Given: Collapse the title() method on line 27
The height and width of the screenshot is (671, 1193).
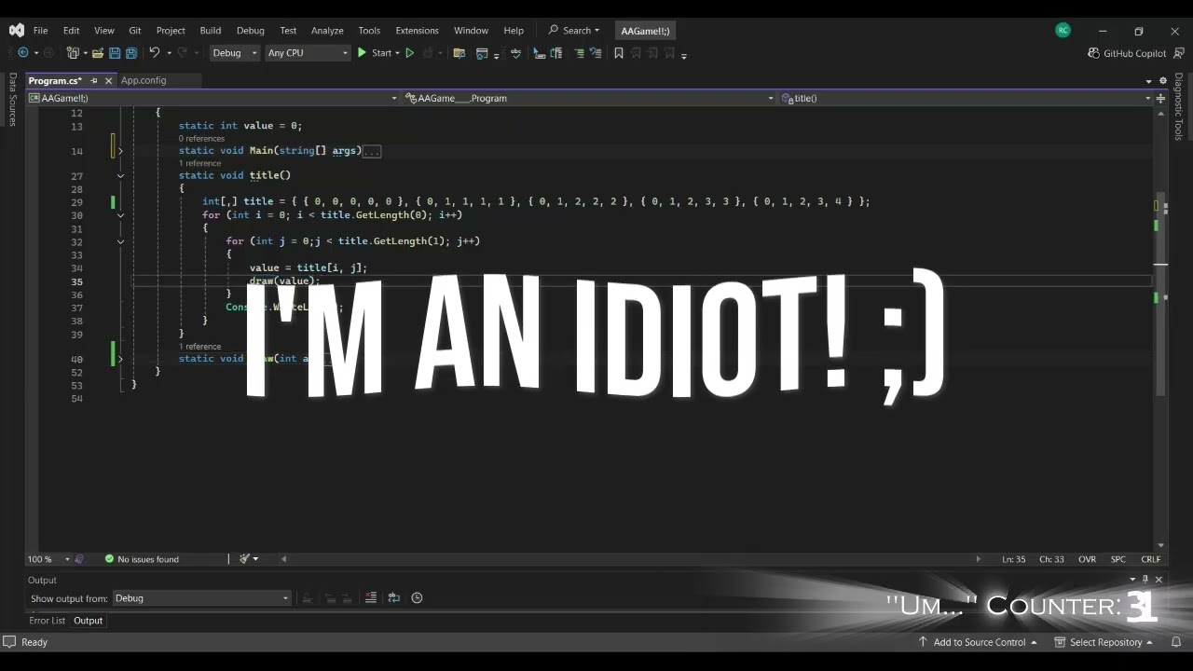Looking at the screenshot, I should pyautogui.click(x=120, y=175).
